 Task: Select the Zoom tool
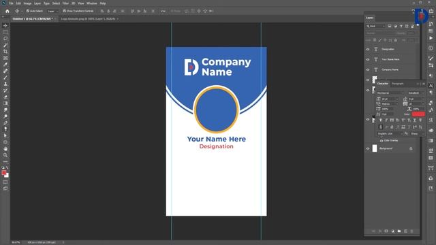[5, 155]
